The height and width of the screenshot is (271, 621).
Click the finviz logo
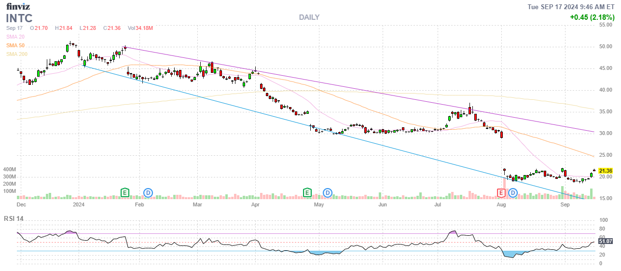click(18, 7)
